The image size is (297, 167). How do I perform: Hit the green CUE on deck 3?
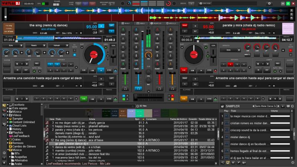click(x=84, y=99)
